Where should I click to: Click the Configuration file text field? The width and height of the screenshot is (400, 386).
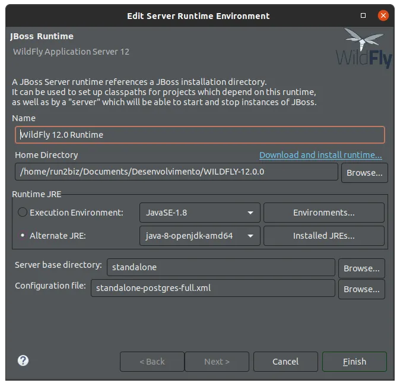[x=212, y=287]
